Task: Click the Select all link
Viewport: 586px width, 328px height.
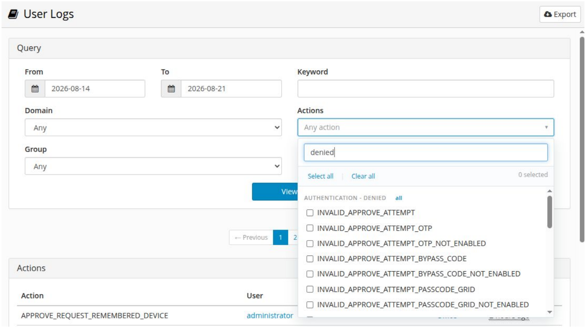Action: pyautogui.click(x=320, y=176)
